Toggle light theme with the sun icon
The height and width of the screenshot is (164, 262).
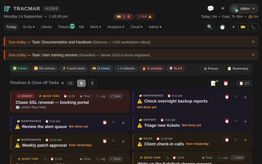click(x=223, y=8)
